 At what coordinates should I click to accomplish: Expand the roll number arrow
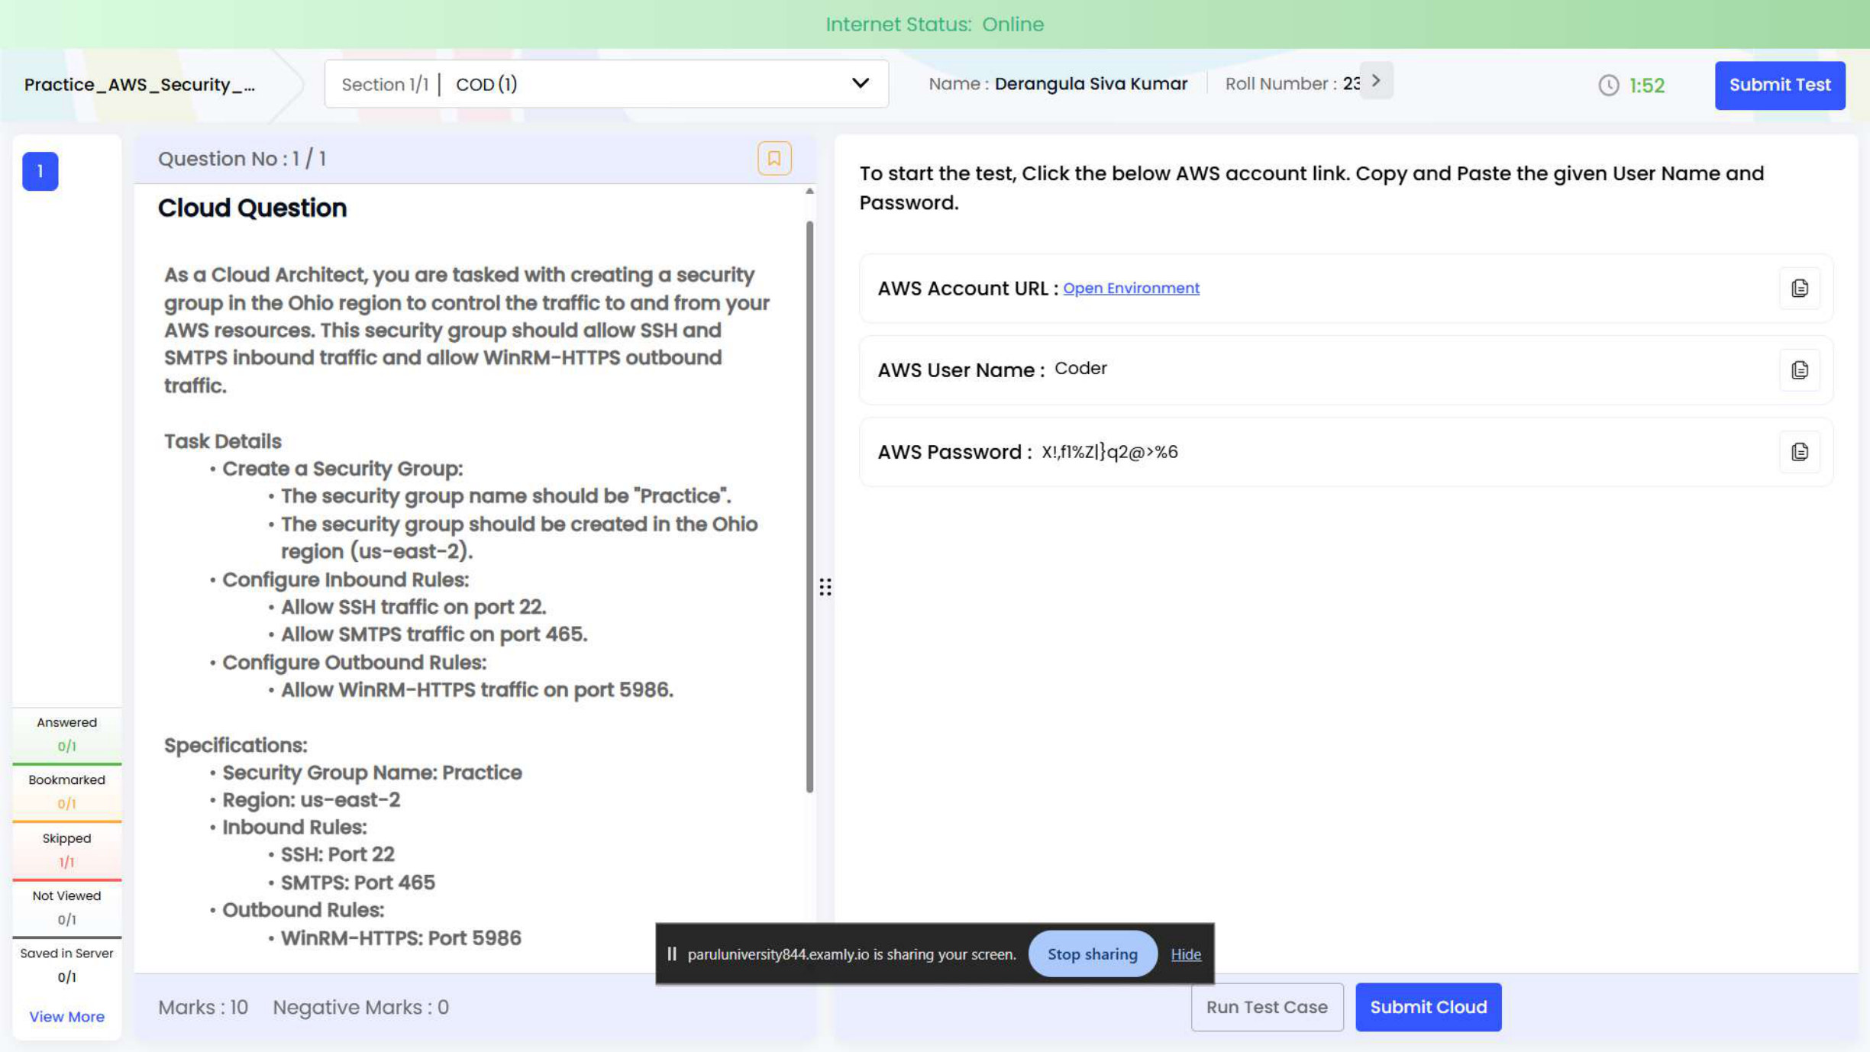point(1376,80)
